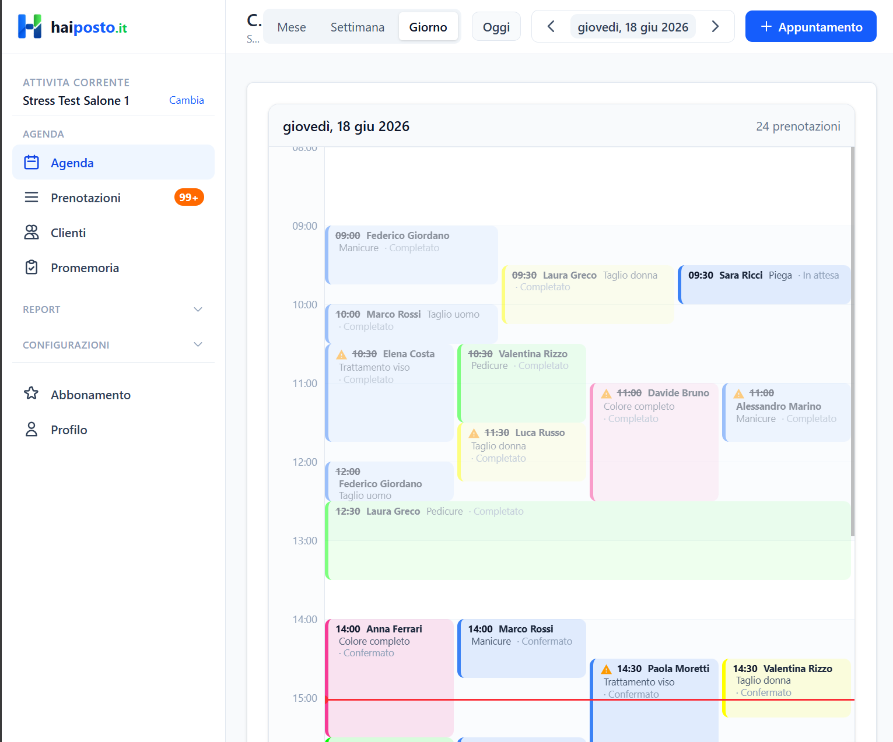Open Sara Ricci 09:30 Piega appointment
Screen dimensions: 893x742
pyautogui.click(x=764, y=284)
